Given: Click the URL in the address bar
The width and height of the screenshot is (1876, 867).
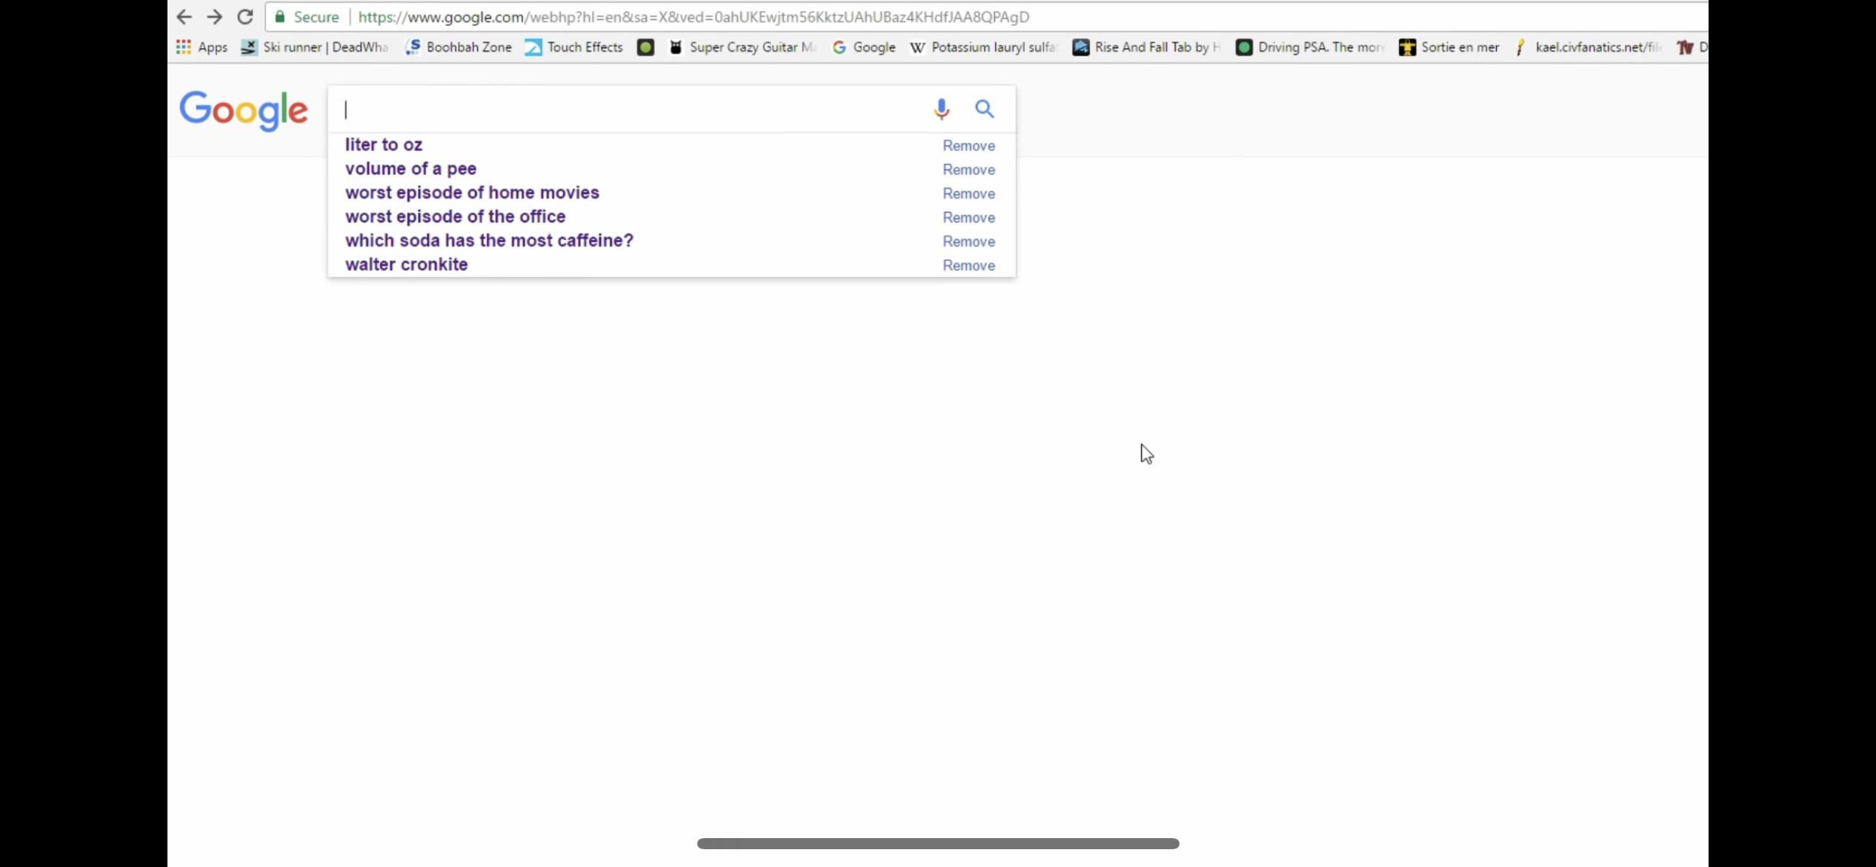Looking at the screenshot, I should click(693, 16).
